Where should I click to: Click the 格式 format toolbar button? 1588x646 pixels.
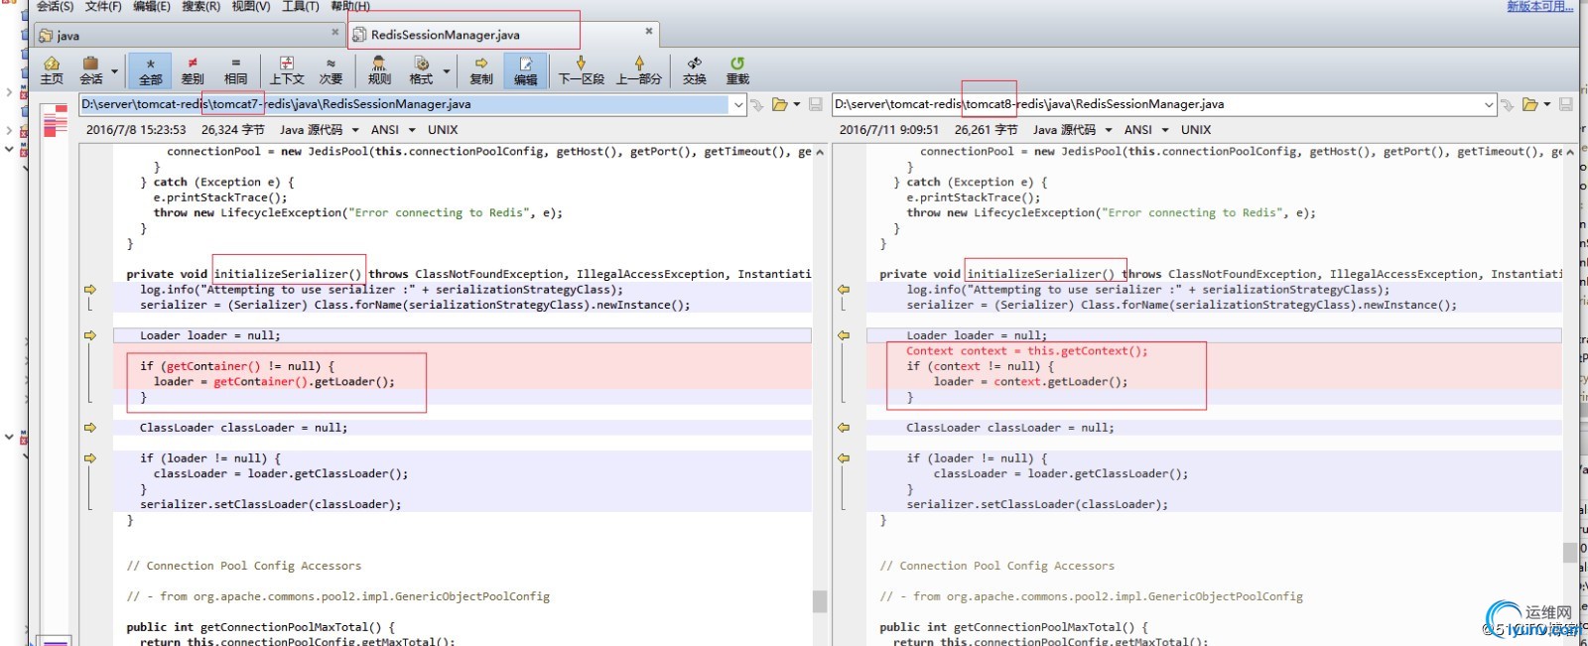422,70
